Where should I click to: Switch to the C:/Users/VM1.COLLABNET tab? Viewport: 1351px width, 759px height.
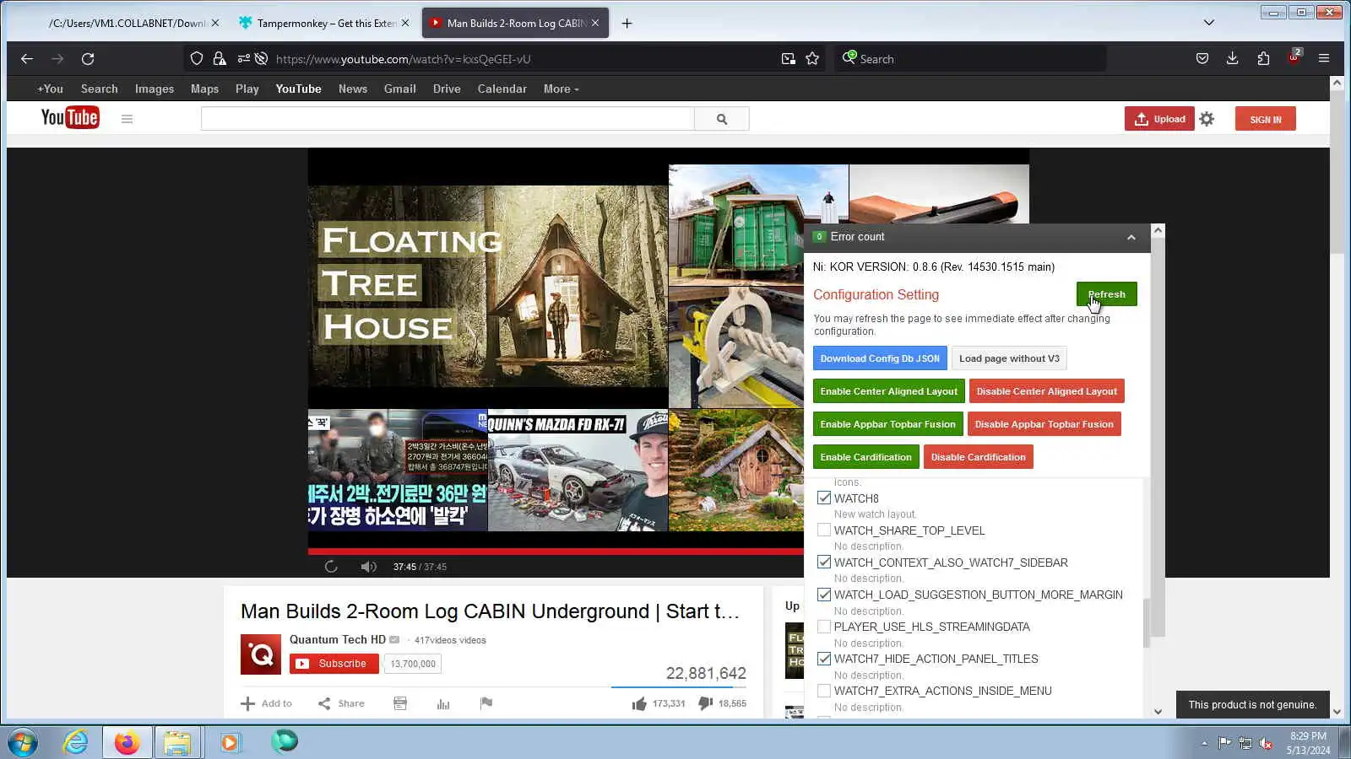[x=127, y=23]
